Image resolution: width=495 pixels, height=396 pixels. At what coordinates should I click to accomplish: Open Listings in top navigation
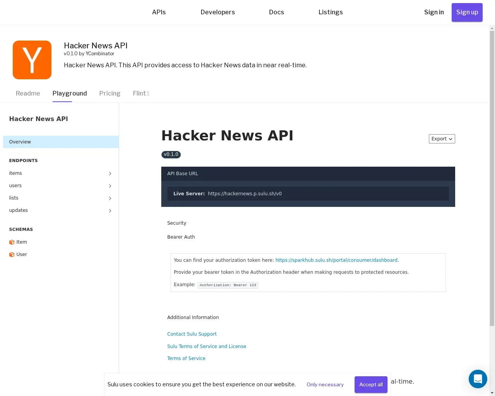click(331, 12)
